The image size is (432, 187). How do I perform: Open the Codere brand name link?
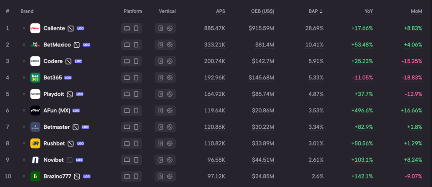(53, 61)
